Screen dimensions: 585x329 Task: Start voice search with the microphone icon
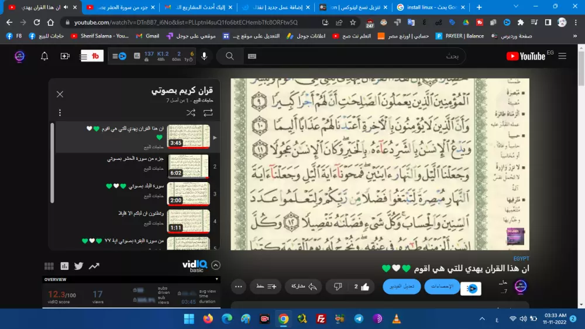tap(204, 56)
